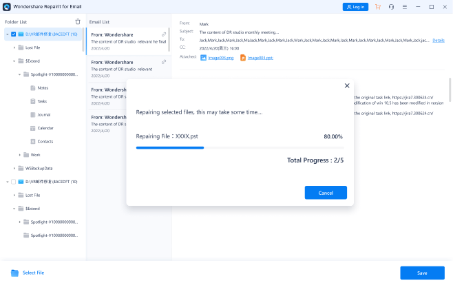Check the second BACEDFT folder checkbox
Image resolution: width=453 pixels, height=285 pixels.
click(x=13, y=182)
